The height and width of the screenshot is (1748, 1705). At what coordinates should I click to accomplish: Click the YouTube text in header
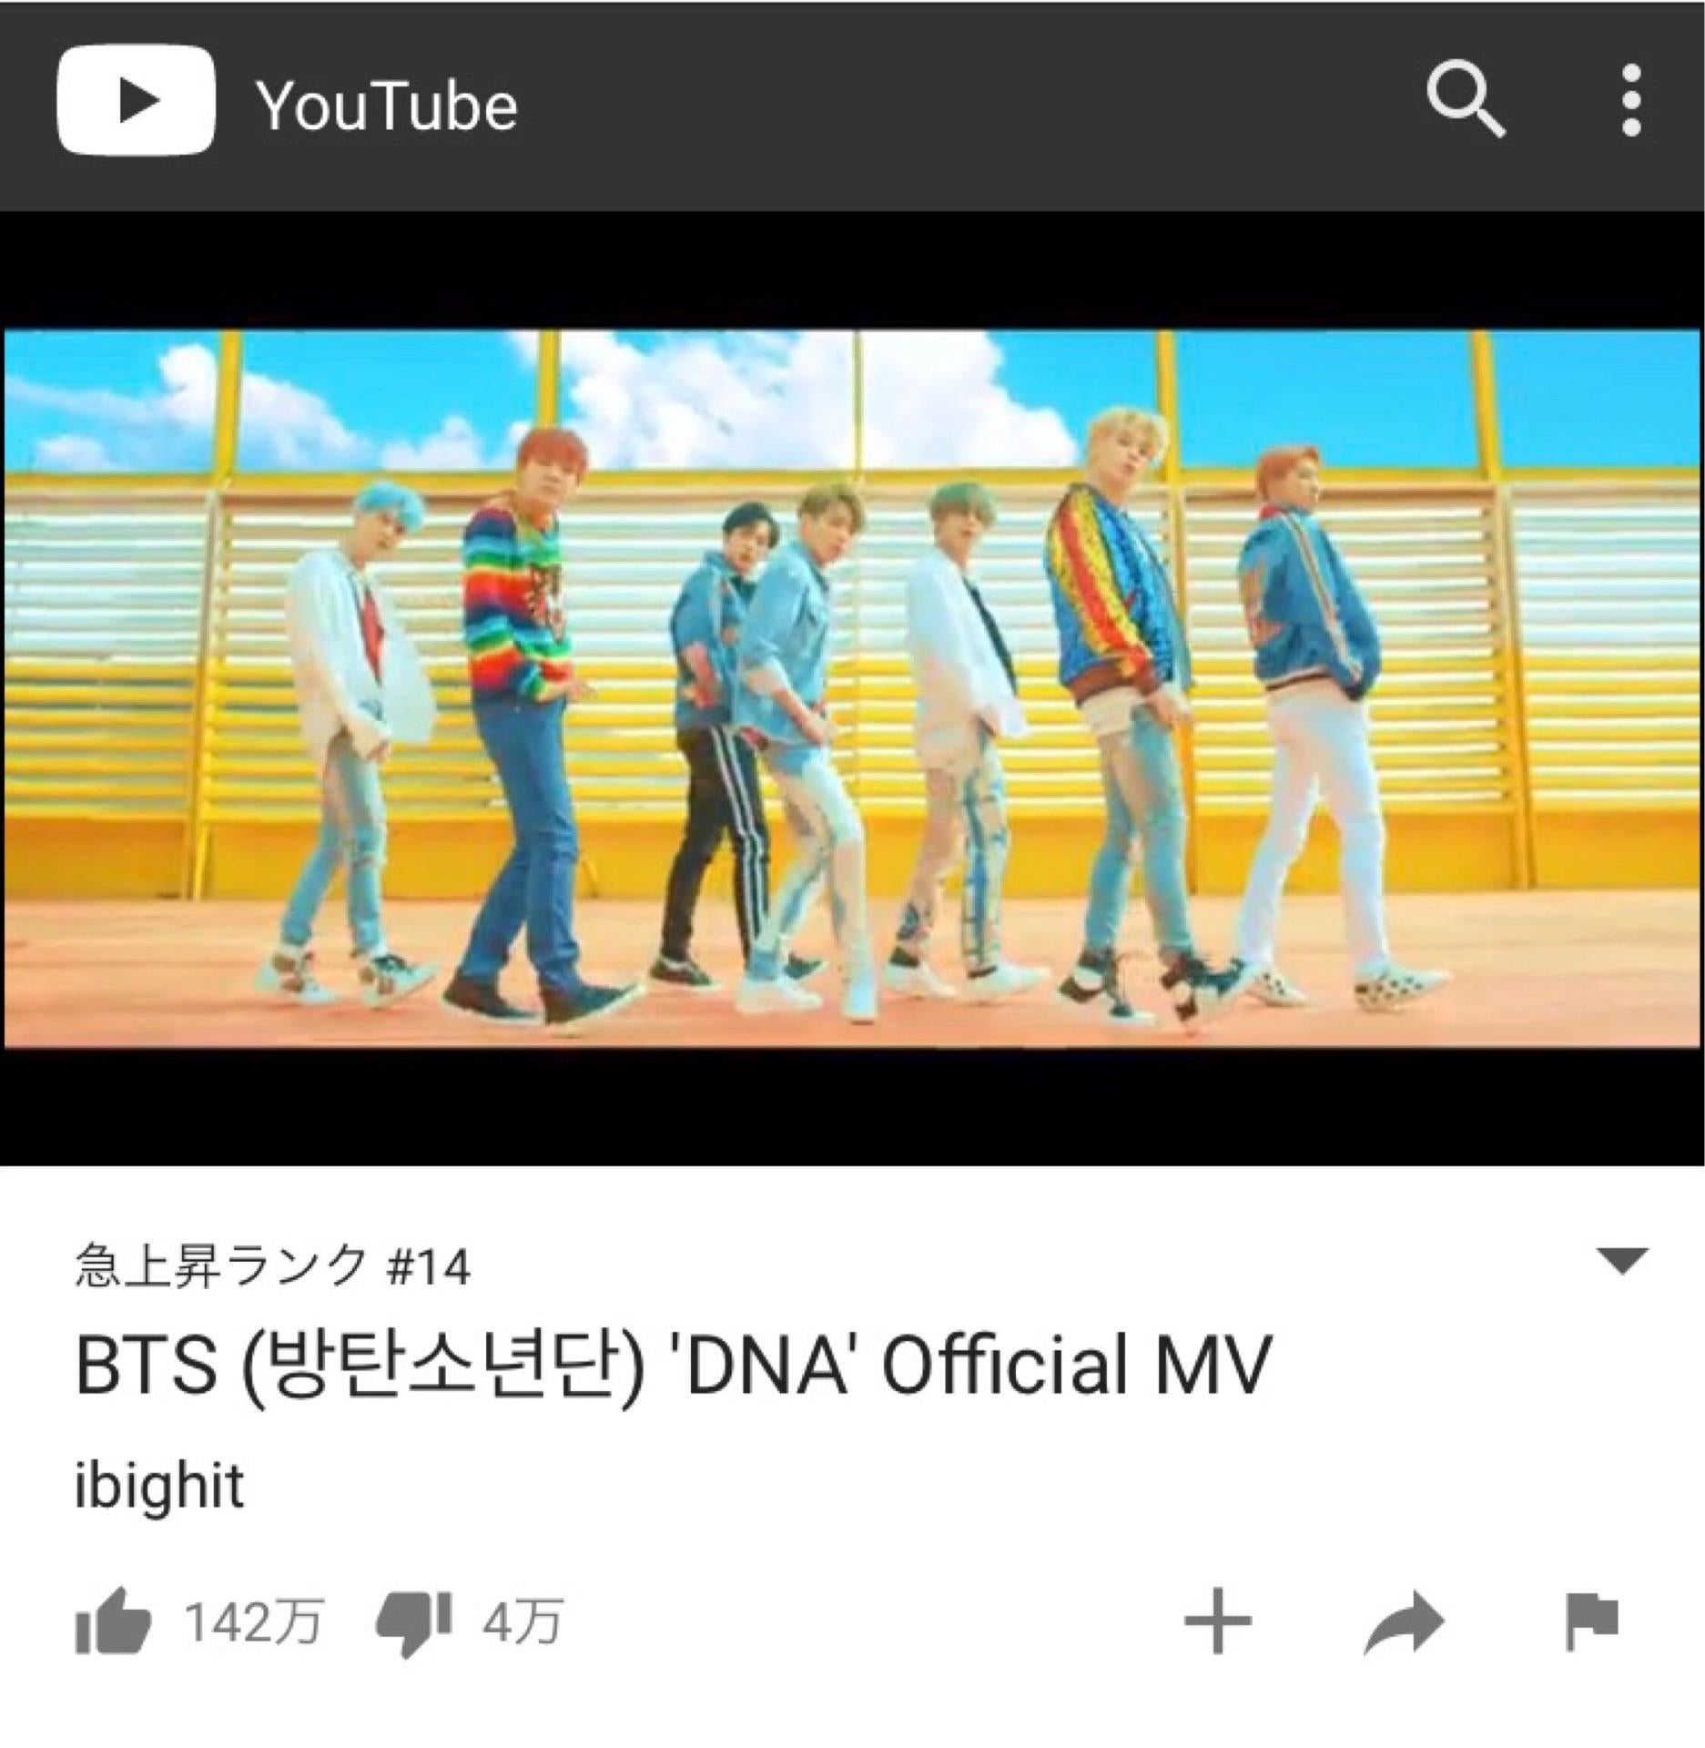[x=387, y=106]
